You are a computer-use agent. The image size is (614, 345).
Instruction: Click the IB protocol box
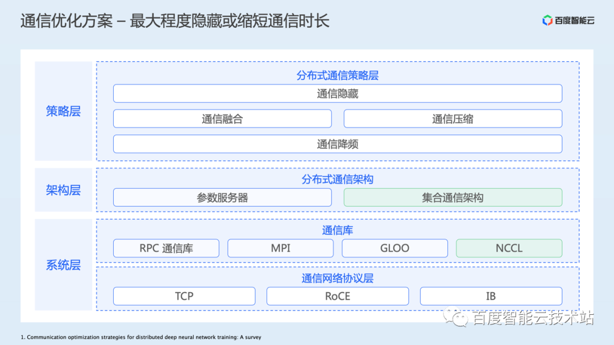tap(491, 296)
